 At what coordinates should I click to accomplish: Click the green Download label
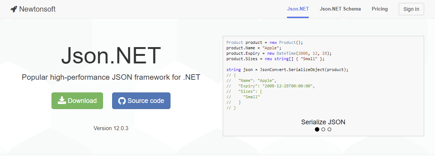[82, 101]
